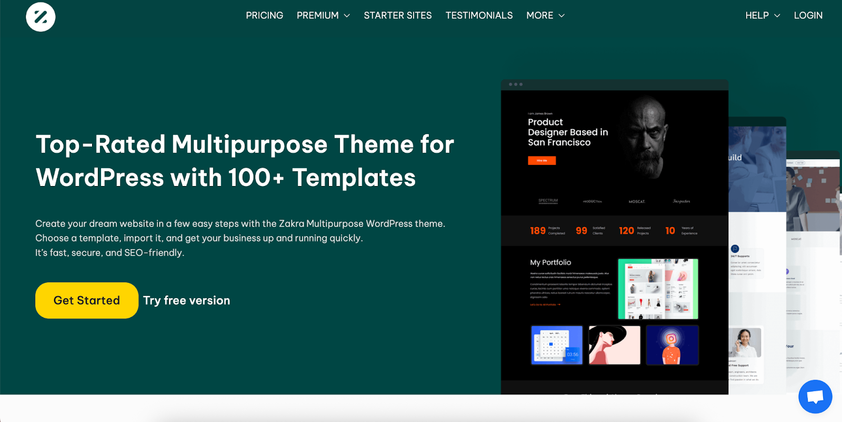Expand the Premium dropdown menu
The image size is (842, 422).
(323, 16)
